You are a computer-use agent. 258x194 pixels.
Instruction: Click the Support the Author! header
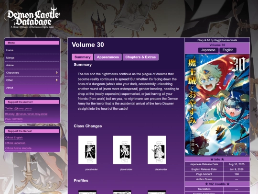(32, 102)
